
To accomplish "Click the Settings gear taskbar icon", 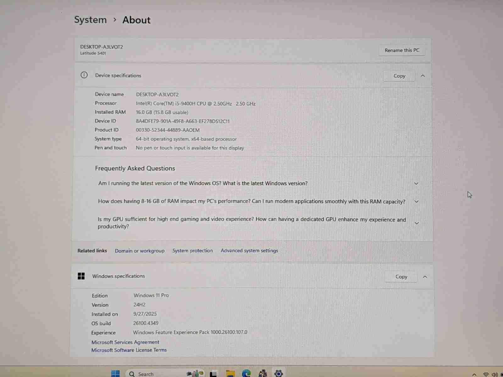I will click(x=279, y=374).
